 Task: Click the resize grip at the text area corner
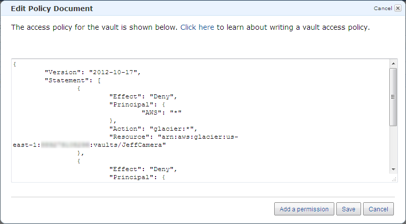(x=393, y=178)
